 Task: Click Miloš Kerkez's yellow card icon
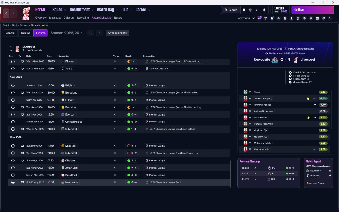click(x=308, y=118)
